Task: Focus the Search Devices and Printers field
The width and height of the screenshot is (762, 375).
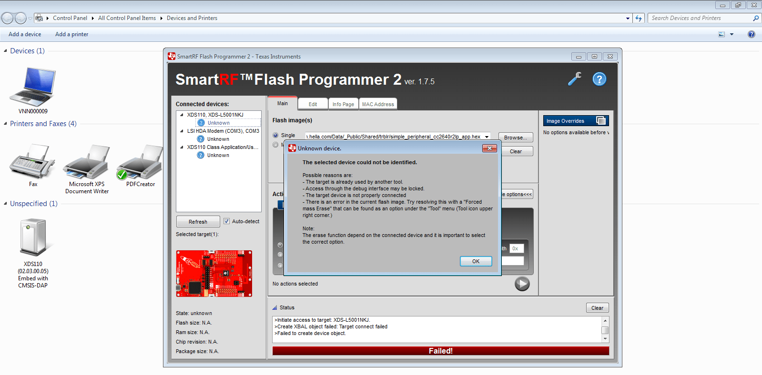Action: coord(701,18)
